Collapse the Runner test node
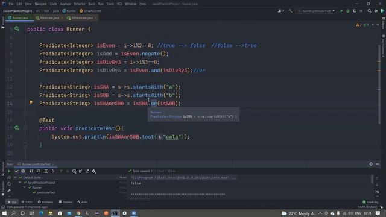386x217 pixels. click(x=25, y=187)
